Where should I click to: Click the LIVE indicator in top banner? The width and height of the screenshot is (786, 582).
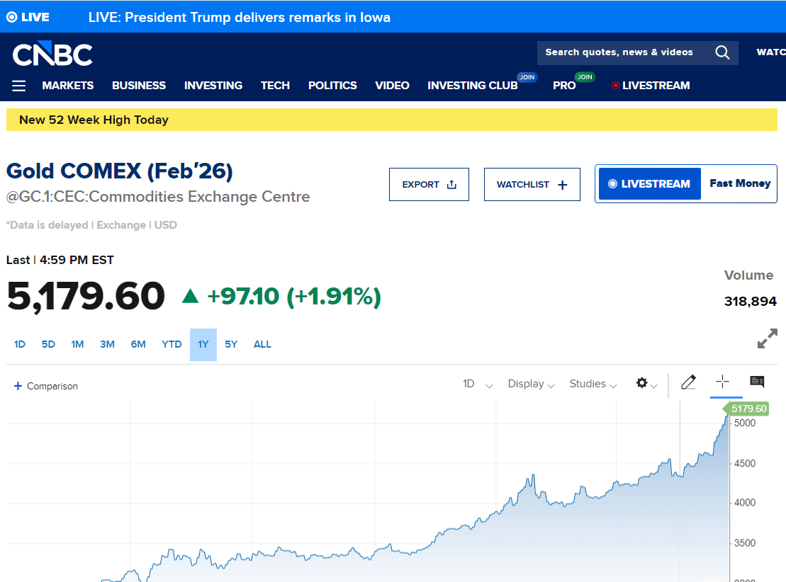28,17
